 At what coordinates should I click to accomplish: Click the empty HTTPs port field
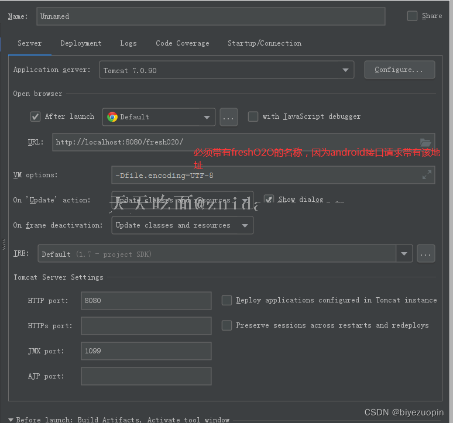(x=146, y=326)
